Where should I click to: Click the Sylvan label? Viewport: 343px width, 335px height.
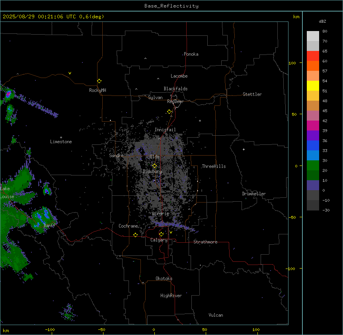(x=155, y=97)
